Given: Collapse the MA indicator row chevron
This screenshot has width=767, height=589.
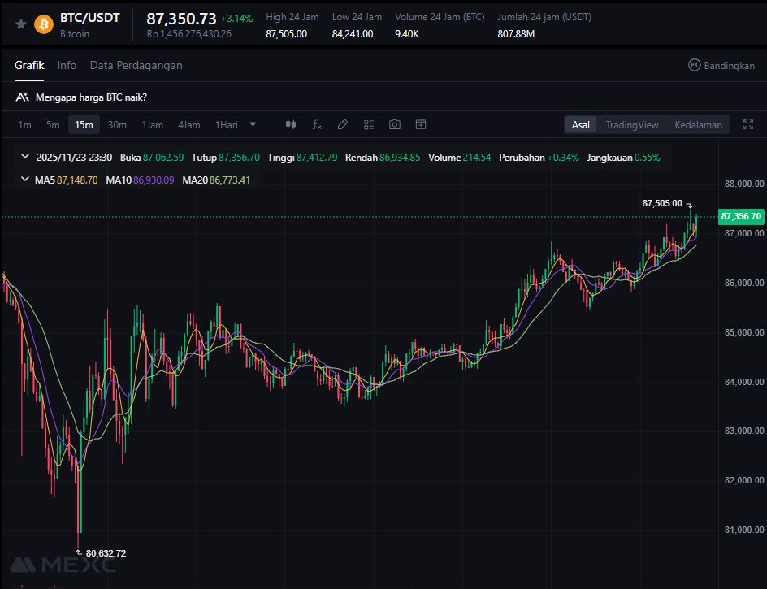Looking at the screenshot, I should coord(24,180).
